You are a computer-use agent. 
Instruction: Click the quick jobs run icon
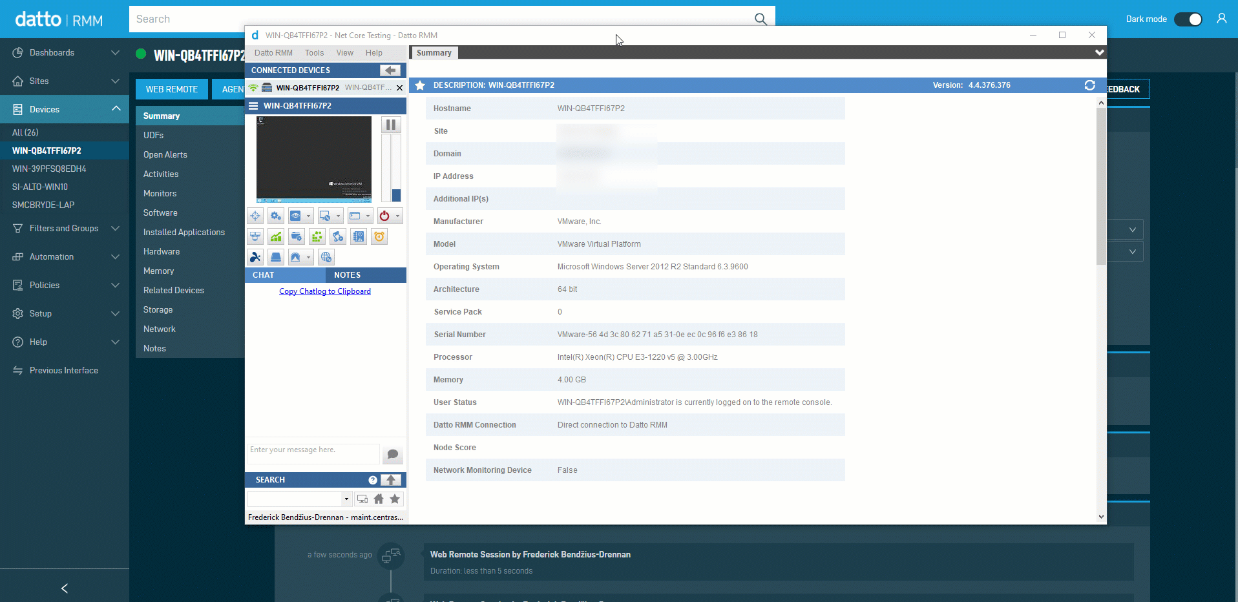[x=338, y=237]
